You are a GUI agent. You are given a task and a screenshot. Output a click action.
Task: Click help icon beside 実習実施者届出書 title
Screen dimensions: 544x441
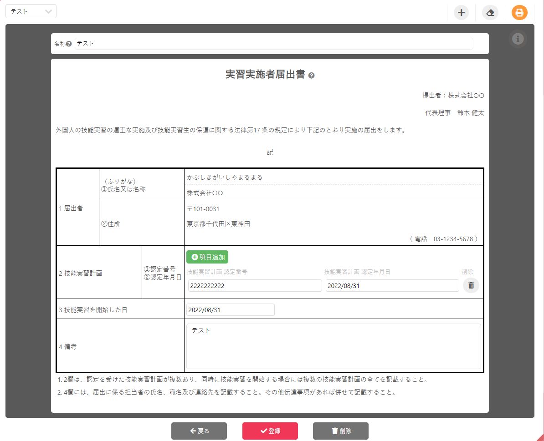click(311, 76)
